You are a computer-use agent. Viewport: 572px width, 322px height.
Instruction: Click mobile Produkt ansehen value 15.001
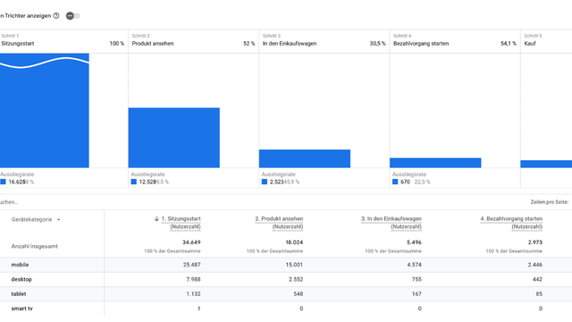point(294,265)
